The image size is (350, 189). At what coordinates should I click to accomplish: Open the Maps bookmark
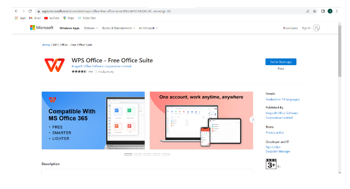tap(68, 18)
